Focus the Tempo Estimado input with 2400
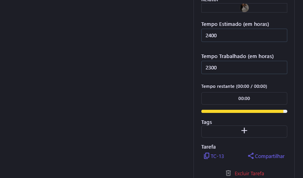Image resolution: width=303 pixels, height=178 pixels. 244,35
